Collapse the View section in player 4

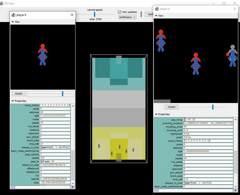156,16
